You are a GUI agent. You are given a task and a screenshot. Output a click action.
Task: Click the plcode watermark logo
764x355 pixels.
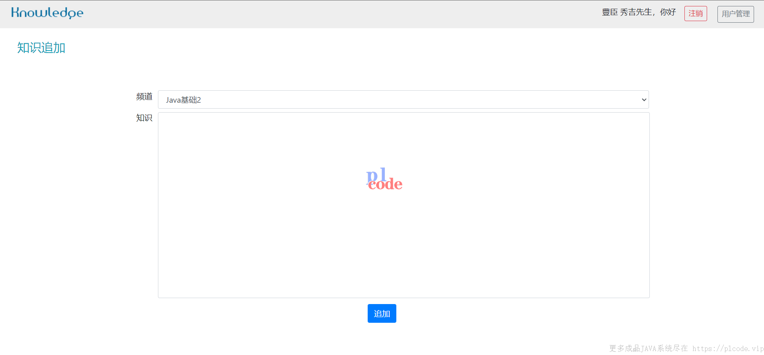click(x=384, y=179)
